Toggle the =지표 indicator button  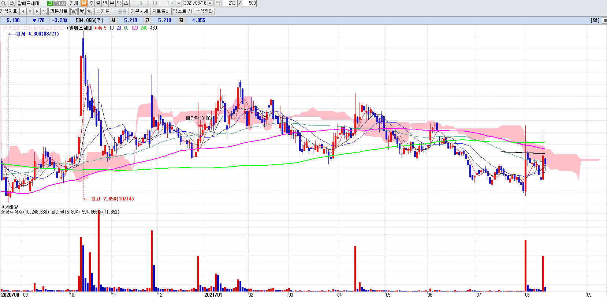click(103, 11)
